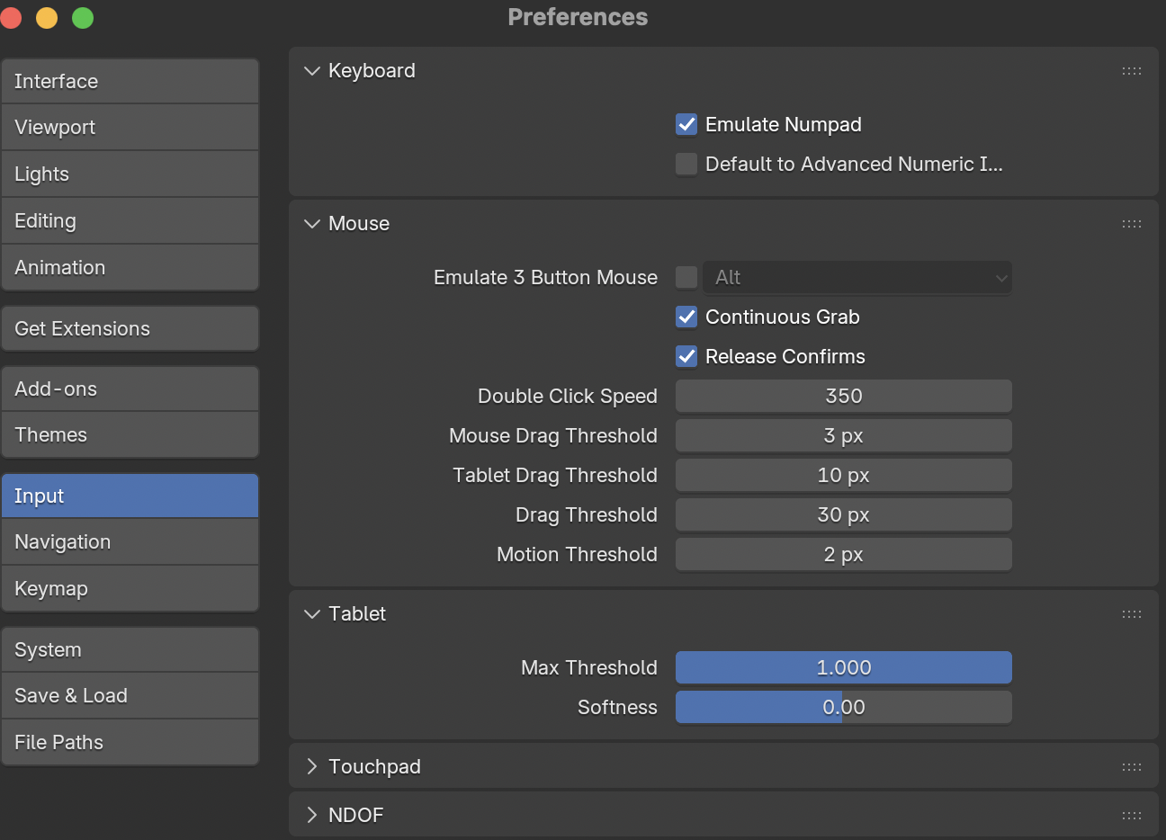Click the Mouse panel drag grip icon

click(x=1131, y=224)
